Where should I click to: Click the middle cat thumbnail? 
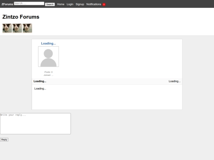pos(17,28)
